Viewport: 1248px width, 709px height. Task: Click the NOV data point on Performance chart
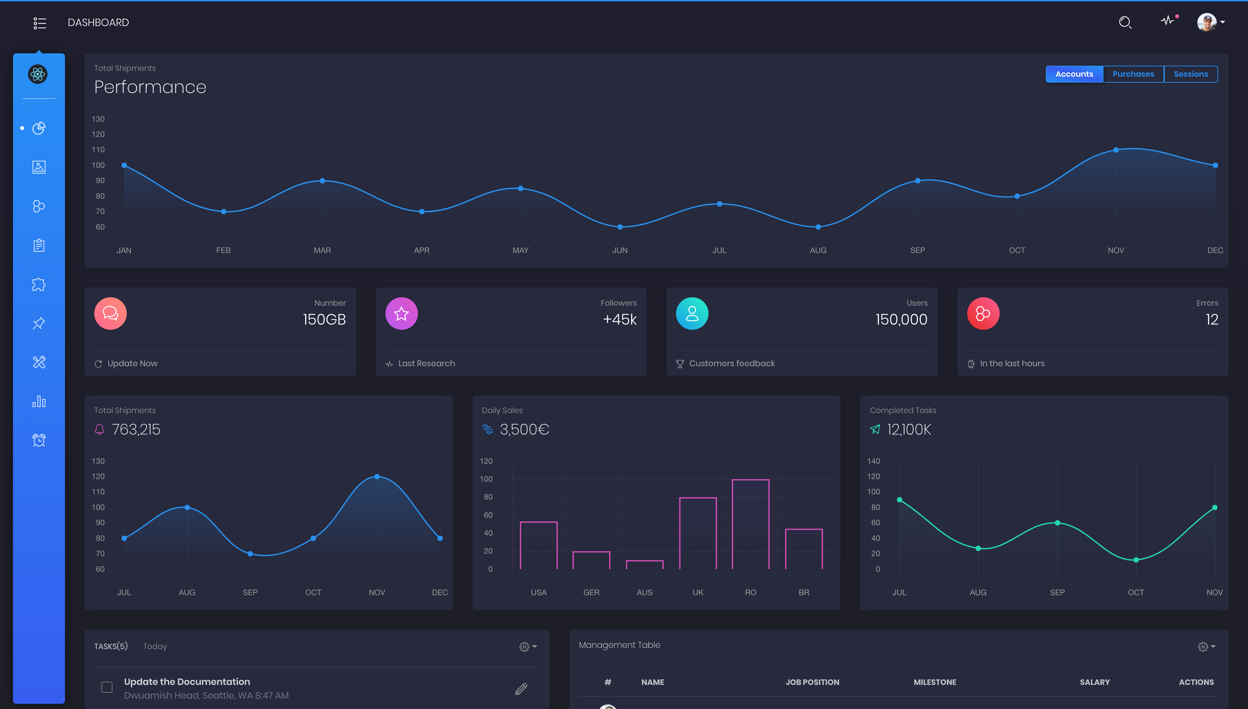(1116, 150)
